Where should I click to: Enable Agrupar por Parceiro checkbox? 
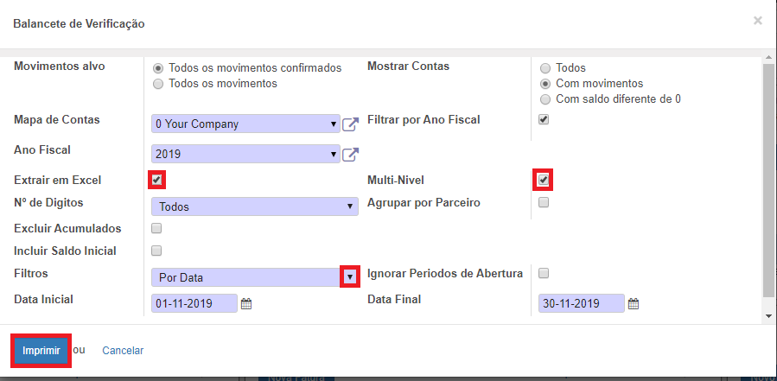click(544, 203)
